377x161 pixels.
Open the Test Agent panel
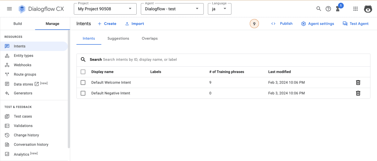coord(355,24)
